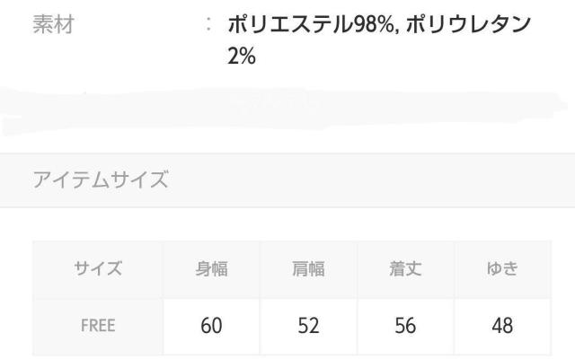This screenshot has height=359, width=575.
Task: Select the 着丈 column header
Action: coord(404,268)
